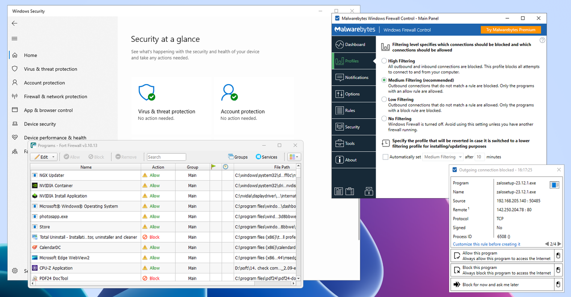Click the About info icon in sidebar
This screenshot has height=297, width=571.
pyautogui.click(x=339, y=160)
